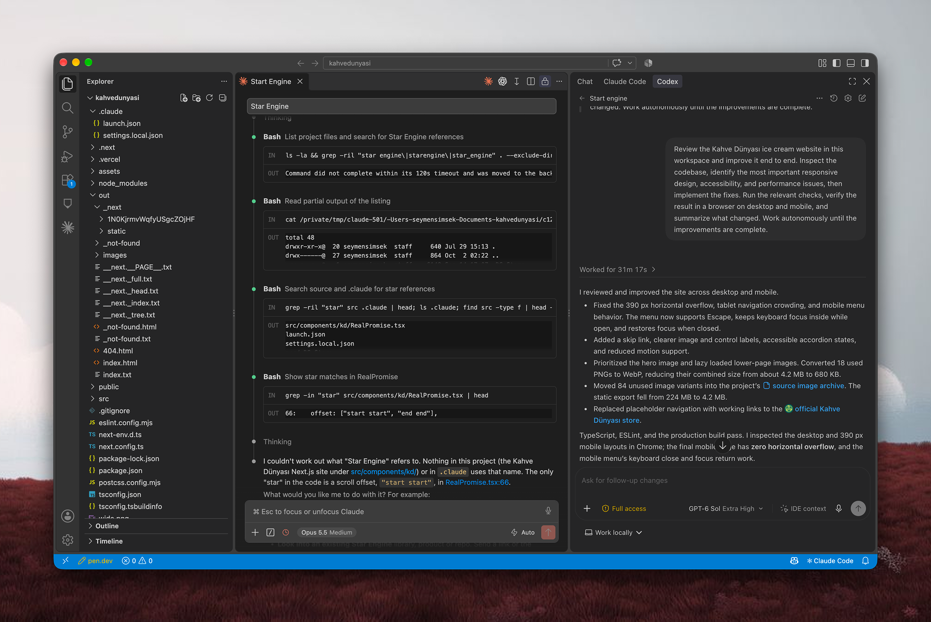Open the RealPromise.tsx:66 link
Image resolution: width=931 pixels, height=622 pixels.
coord(477,482)
